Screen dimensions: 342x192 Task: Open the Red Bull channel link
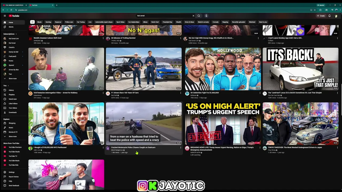point(114,95)
